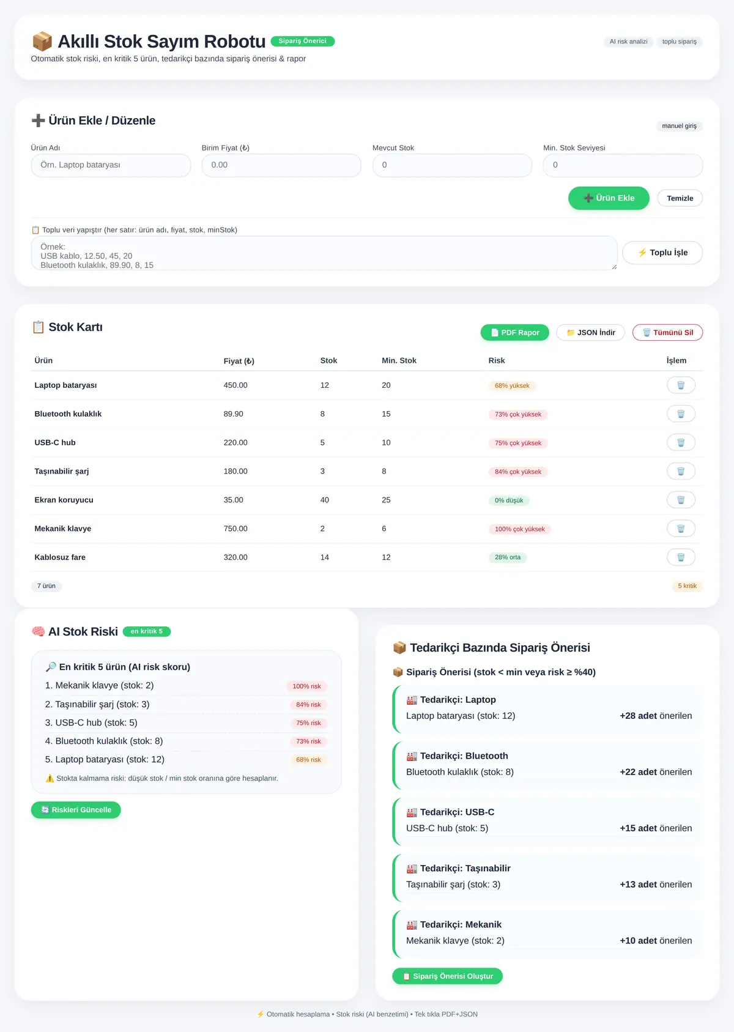The image size is (734, 1032).
Task: Click the 750.00 price cell
Action: 235,529
